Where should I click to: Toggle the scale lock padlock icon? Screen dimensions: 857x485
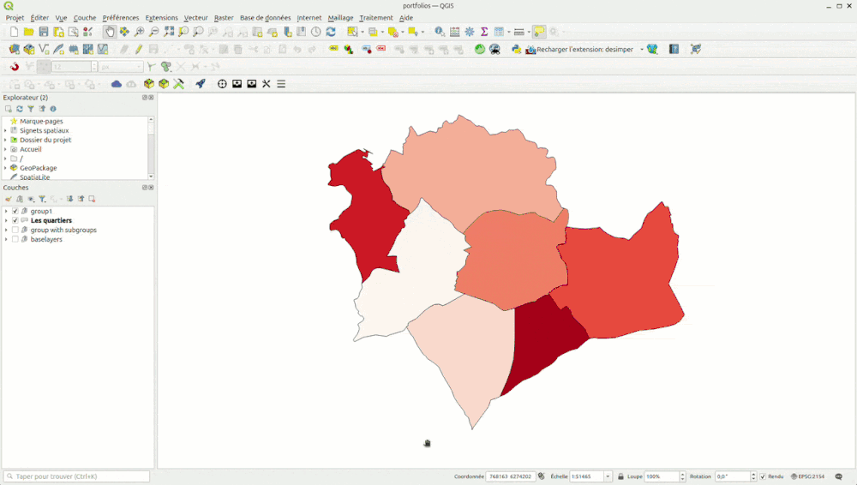point(620,476)
